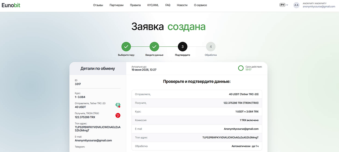This screenshot has width=339, height=152.
Task: Click the rate value 1 : 3.084
Action: (x=80, y=97)
